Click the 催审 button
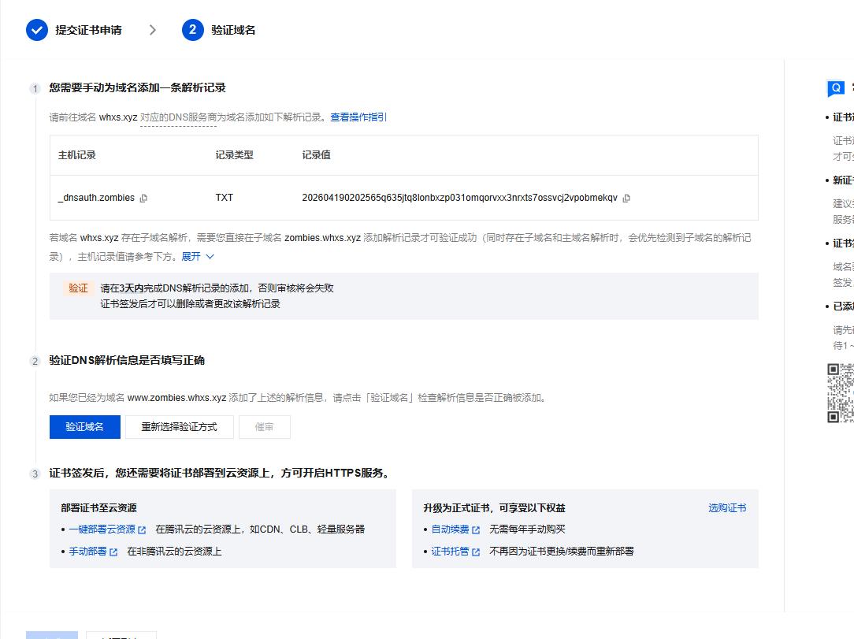 [264, 427]
